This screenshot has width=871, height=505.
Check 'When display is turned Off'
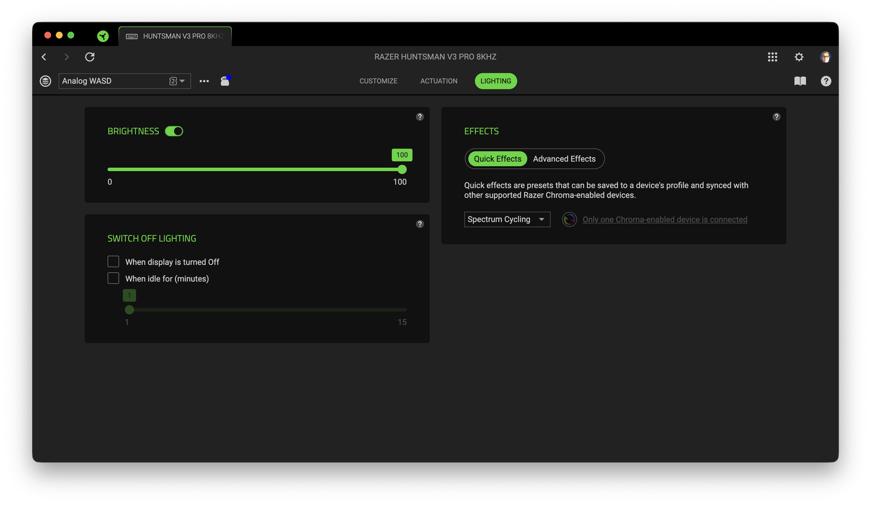(113, 262)
